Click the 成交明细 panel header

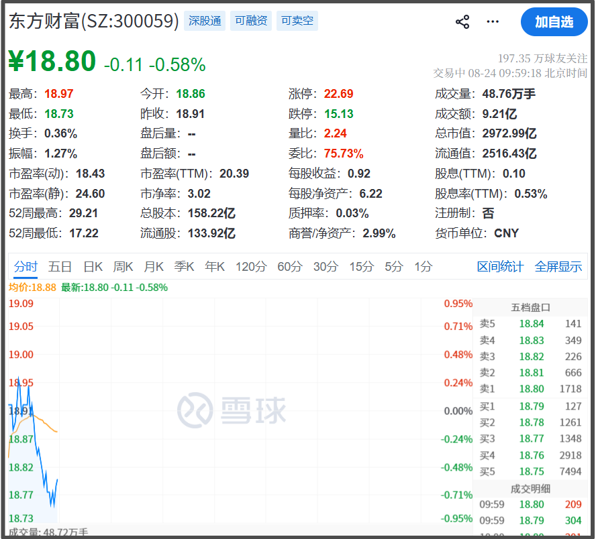click(x=531, y=489)
